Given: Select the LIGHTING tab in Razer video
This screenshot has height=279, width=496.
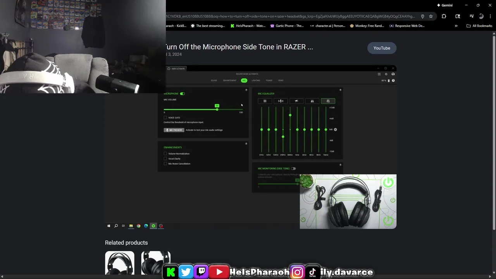Looking at the screenshot, I should [x=256, y=81].
